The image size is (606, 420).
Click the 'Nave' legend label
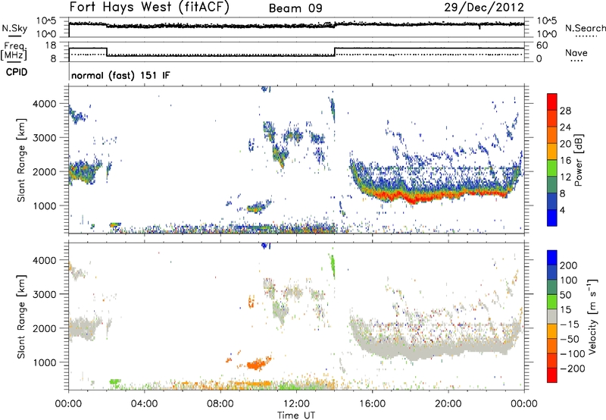click(576, 52)
